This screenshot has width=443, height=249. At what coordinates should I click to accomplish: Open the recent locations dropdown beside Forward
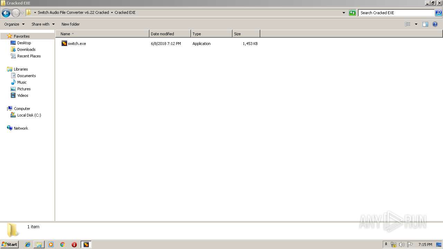click(x=22, y=13)
